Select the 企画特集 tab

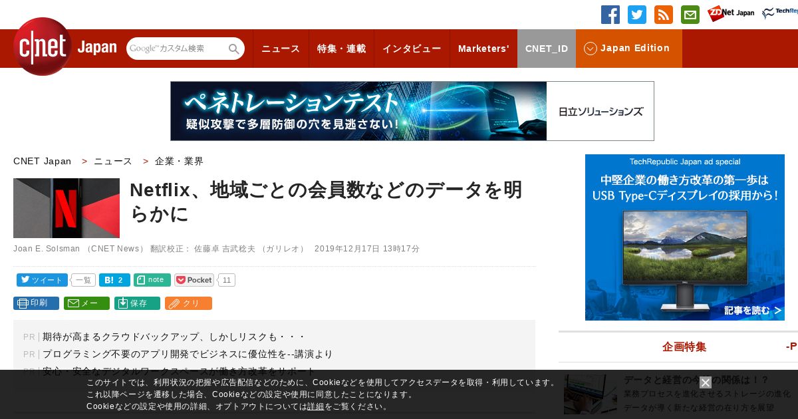(x=684, y=347)
